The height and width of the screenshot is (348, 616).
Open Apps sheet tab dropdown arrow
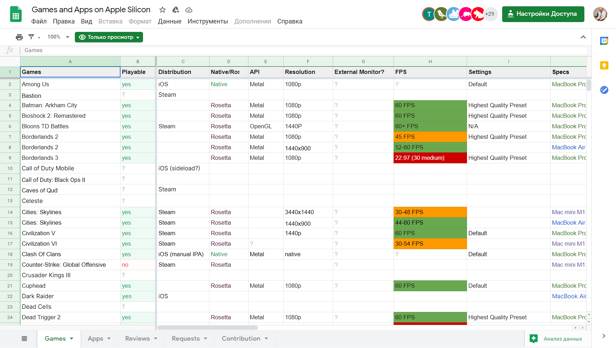[109, 339]
